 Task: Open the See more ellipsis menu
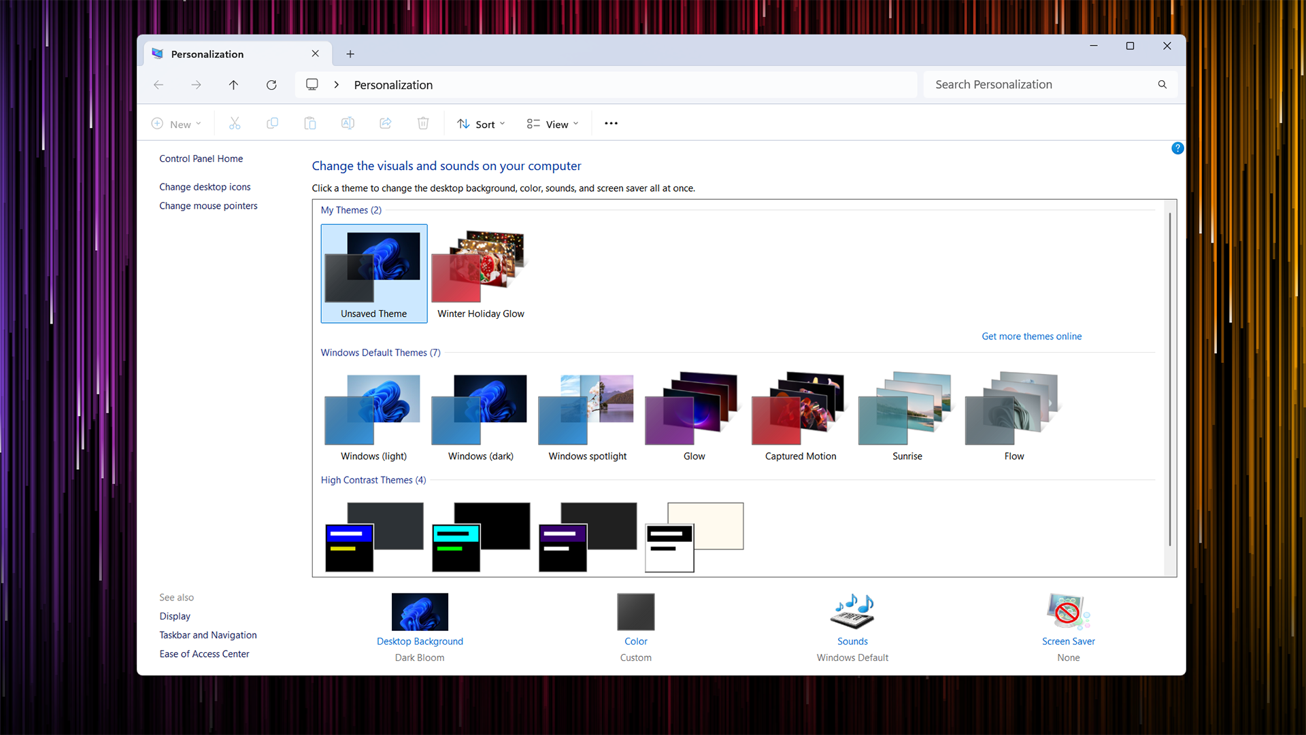[x=611, y=124]
